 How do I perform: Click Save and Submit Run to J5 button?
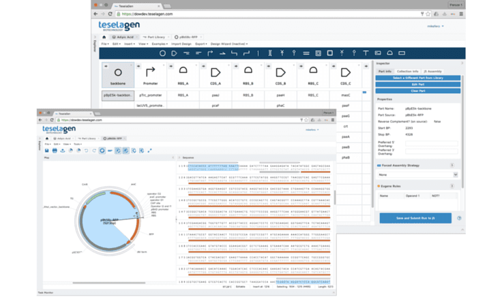(x=415, y=218)
